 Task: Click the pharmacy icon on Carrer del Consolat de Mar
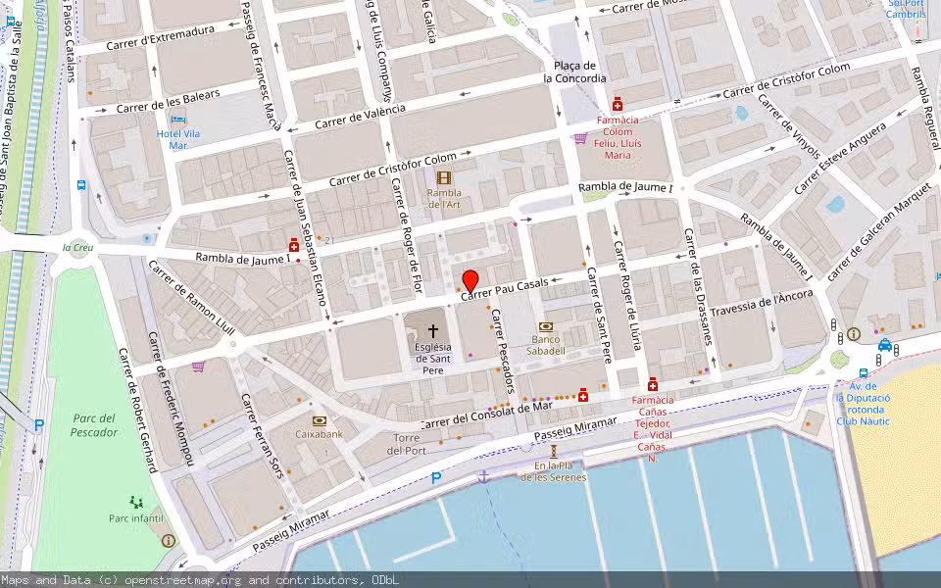tap(582, 395)
